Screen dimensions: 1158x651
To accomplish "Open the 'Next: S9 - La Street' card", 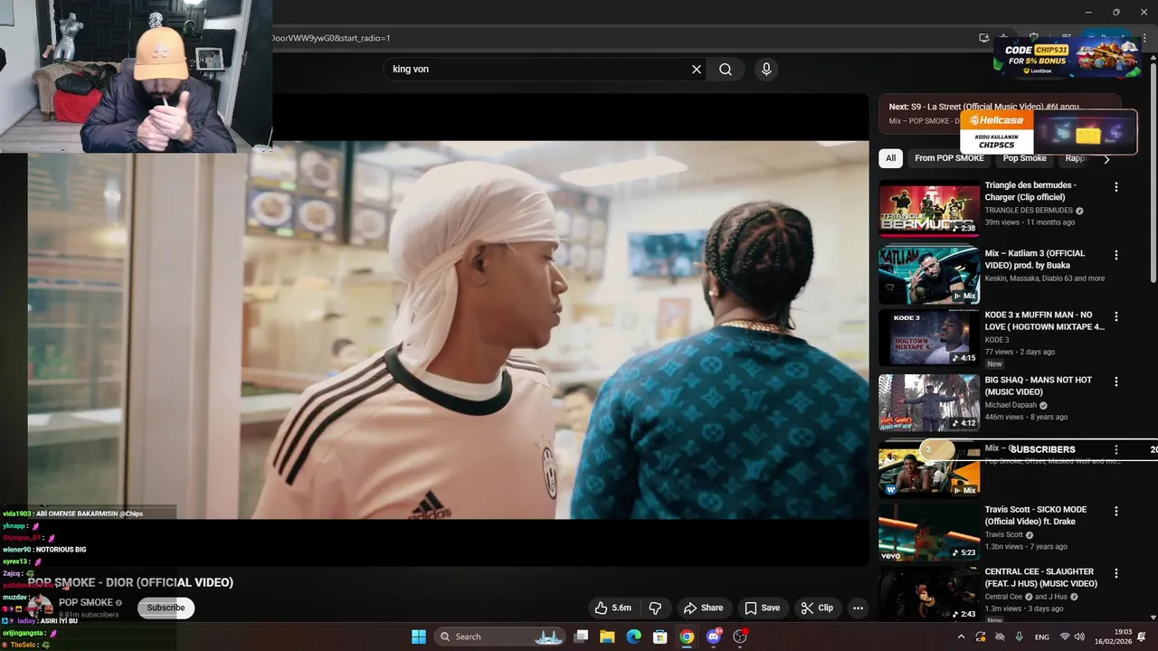I will point(999,113).
